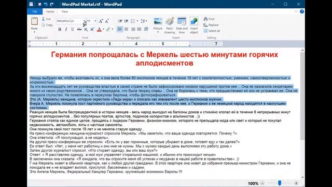Shrink the font size
Screen dimensions: 332x187
coord(107,21)
